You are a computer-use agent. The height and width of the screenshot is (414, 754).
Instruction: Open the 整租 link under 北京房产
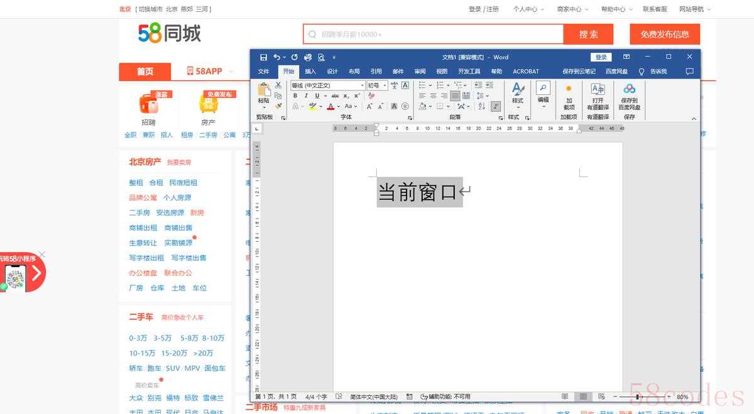pos(136,182)
